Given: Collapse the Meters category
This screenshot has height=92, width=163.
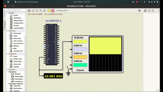Looking at the screenshot, I should coord(7,13).
